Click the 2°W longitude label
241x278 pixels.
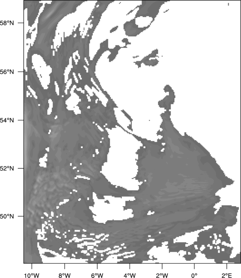click(162, 275)
